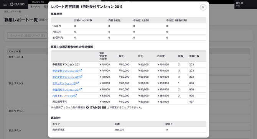Focus the オーナー名 search field in background
The image size is (257, 139).
pos(27,36)
